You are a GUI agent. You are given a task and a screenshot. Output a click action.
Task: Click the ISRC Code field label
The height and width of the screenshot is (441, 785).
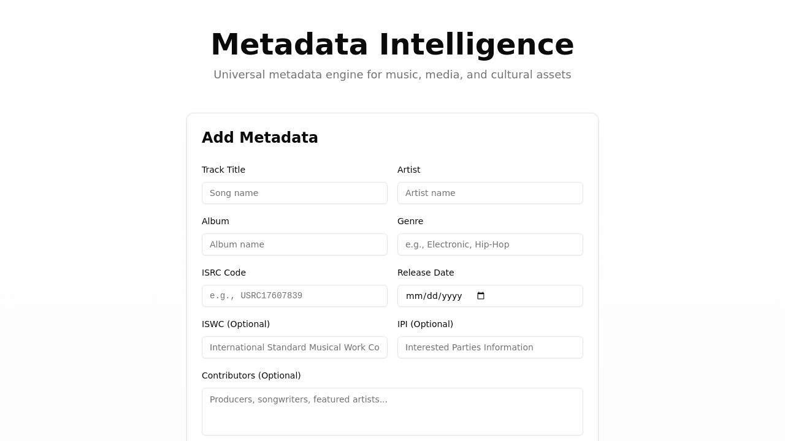[224, 273]
